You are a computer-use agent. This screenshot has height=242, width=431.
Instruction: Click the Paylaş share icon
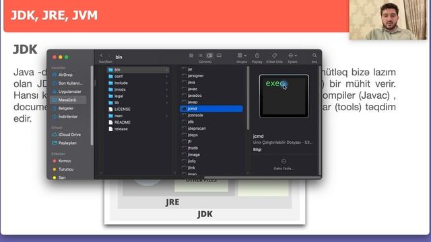point(257,55)
